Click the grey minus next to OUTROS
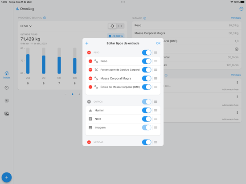The height and width of the screenshot is (184, 246). click(89, 101)
